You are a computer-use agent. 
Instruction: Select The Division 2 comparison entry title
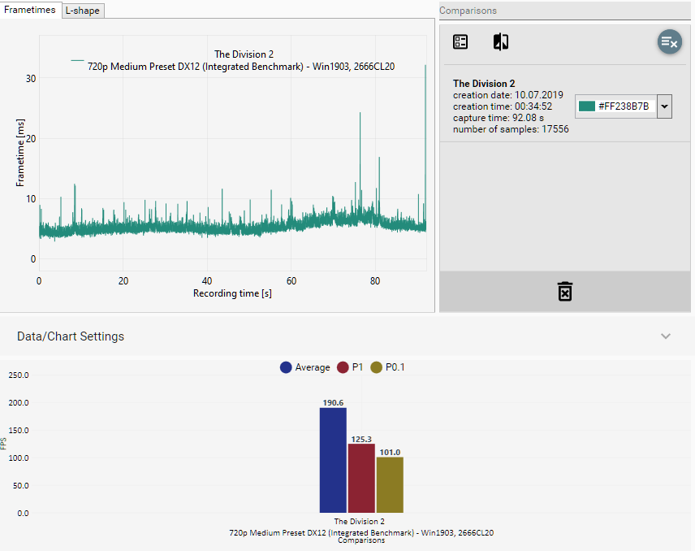click(x=484, y=84)
